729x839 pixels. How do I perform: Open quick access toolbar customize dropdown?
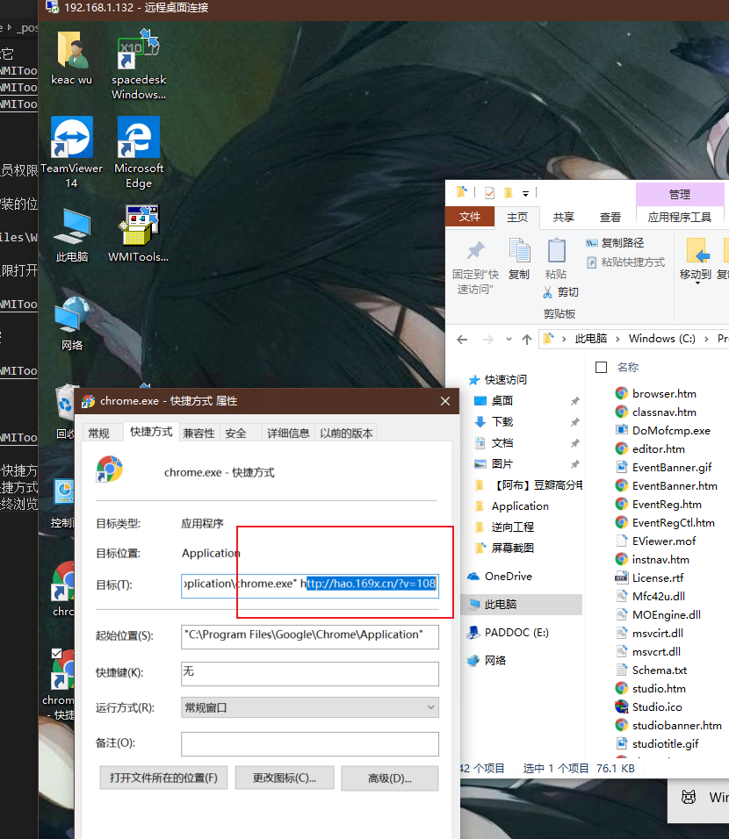click(525, 194)
